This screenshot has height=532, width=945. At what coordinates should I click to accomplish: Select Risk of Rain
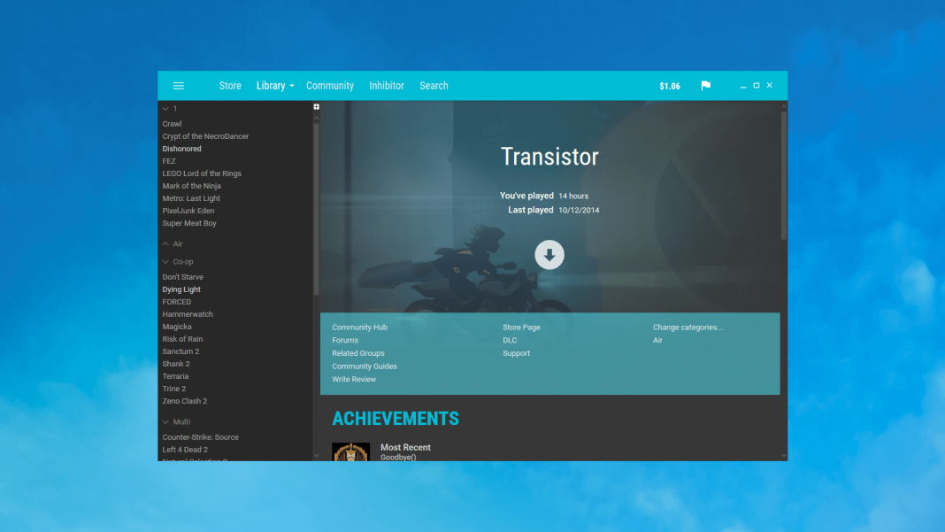coord(182,339)
